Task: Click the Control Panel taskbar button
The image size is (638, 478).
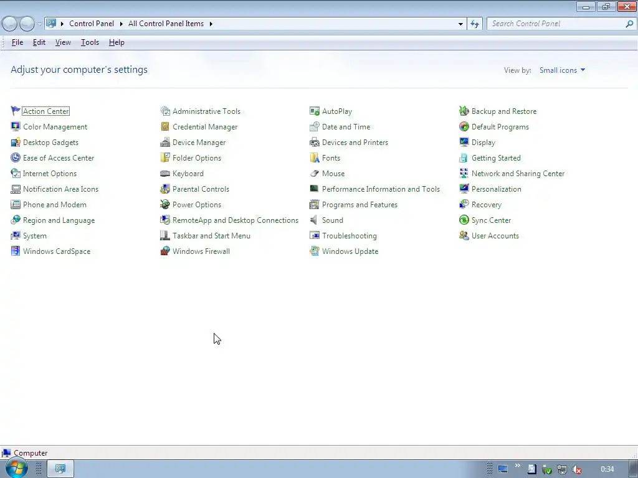Action: 60,469
